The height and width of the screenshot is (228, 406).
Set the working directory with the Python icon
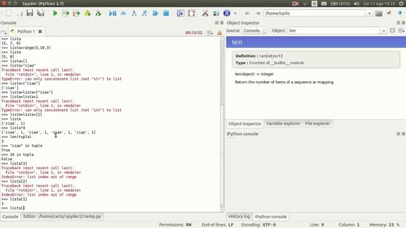pyautogui.click(x=389, y=13)
